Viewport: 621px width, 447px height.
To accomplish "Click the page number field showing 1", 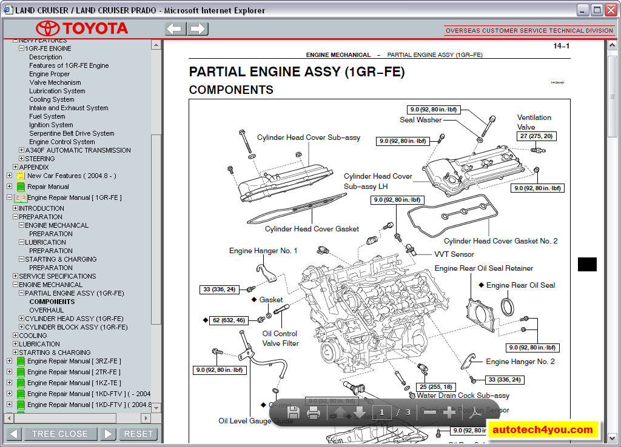I will coord(382,412).
